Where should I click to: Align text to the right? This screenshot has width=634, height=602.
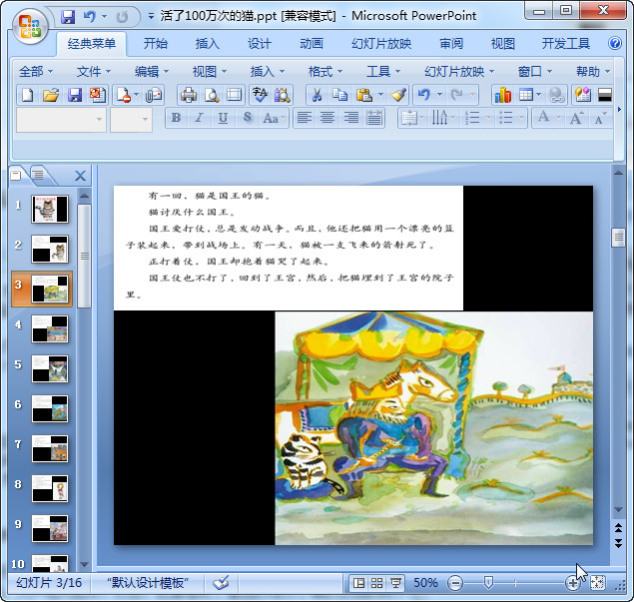(x=351, y=118)
